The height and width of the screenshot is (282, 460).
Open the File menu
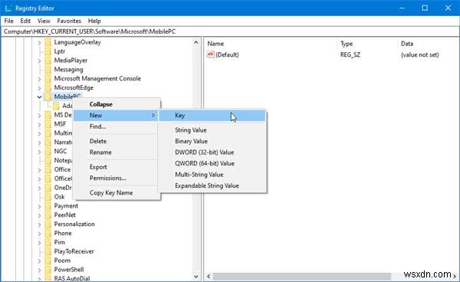click(8, 21)
